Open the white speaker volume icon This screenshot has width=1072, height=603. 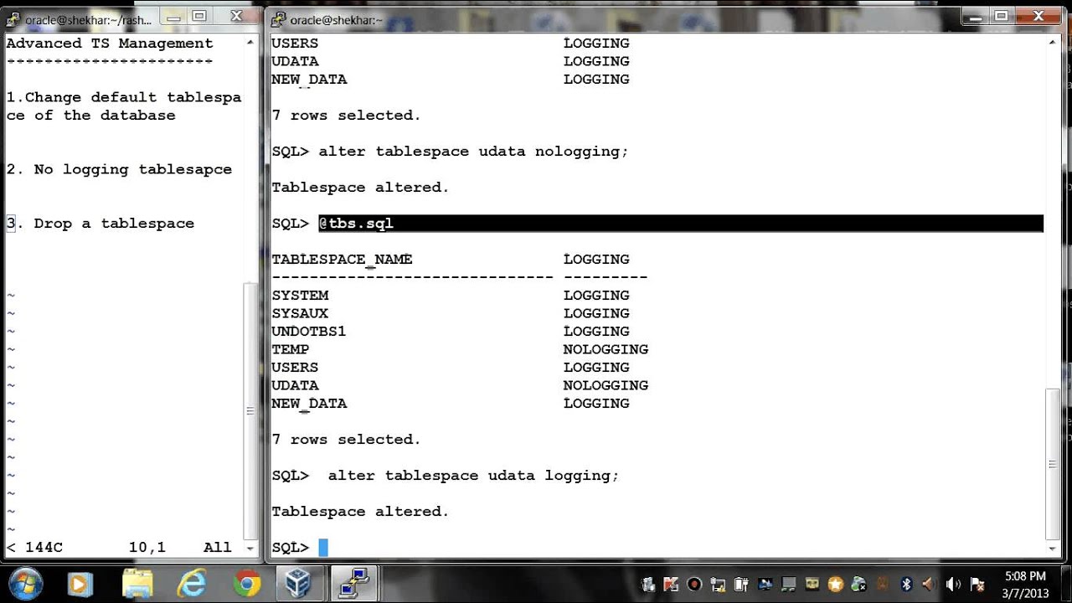click(953, 585)
